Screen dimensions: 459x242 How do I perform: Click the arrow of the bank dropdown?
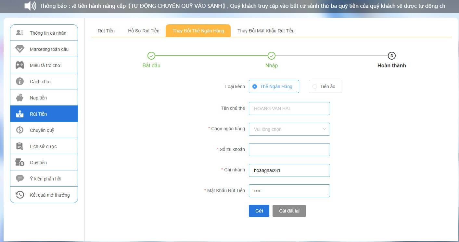coord(324,129)
